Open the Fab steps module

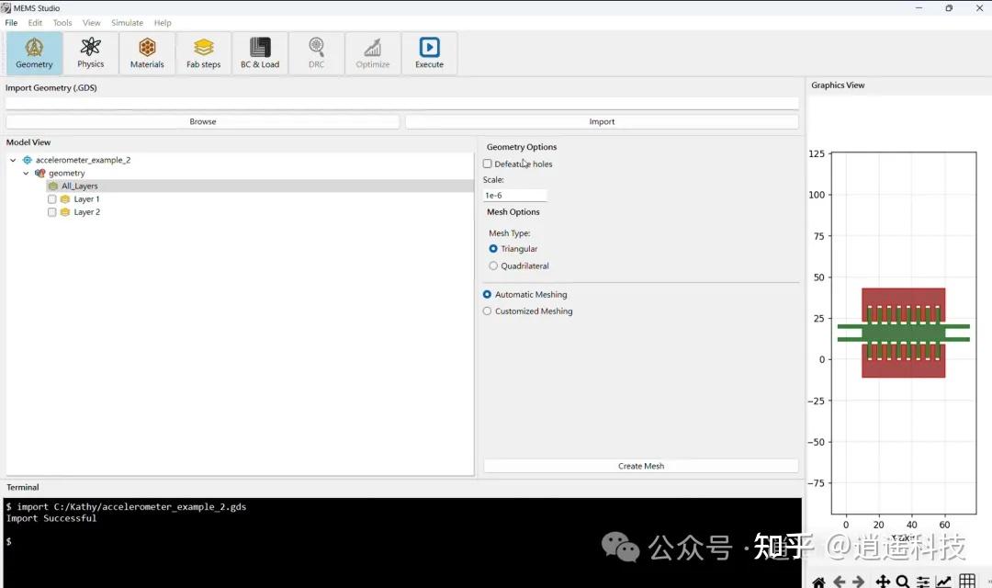203,52
